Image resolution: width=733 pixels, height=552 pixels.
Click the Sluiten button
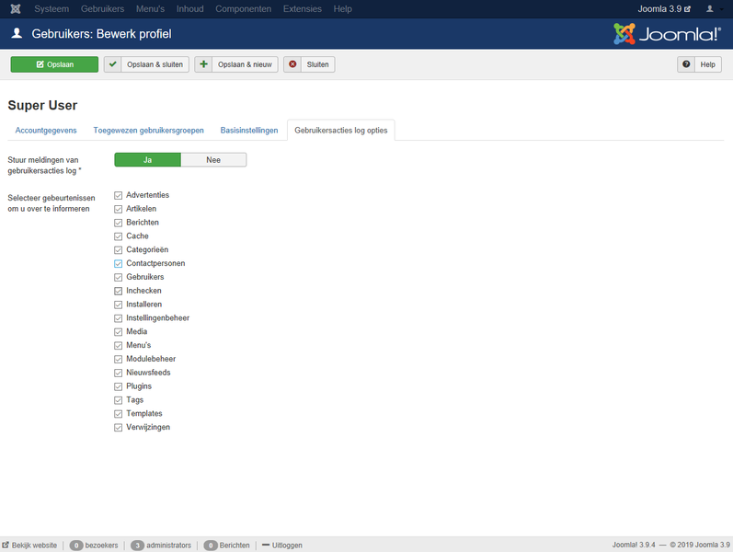309,64
